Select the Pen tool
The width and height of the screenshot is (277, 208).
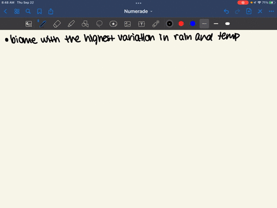click(x=43, y=24)
